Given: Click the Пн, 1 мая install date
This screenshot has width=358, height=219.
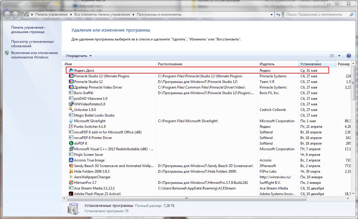Looking at the screenshot, I should (x=308, y=121).
